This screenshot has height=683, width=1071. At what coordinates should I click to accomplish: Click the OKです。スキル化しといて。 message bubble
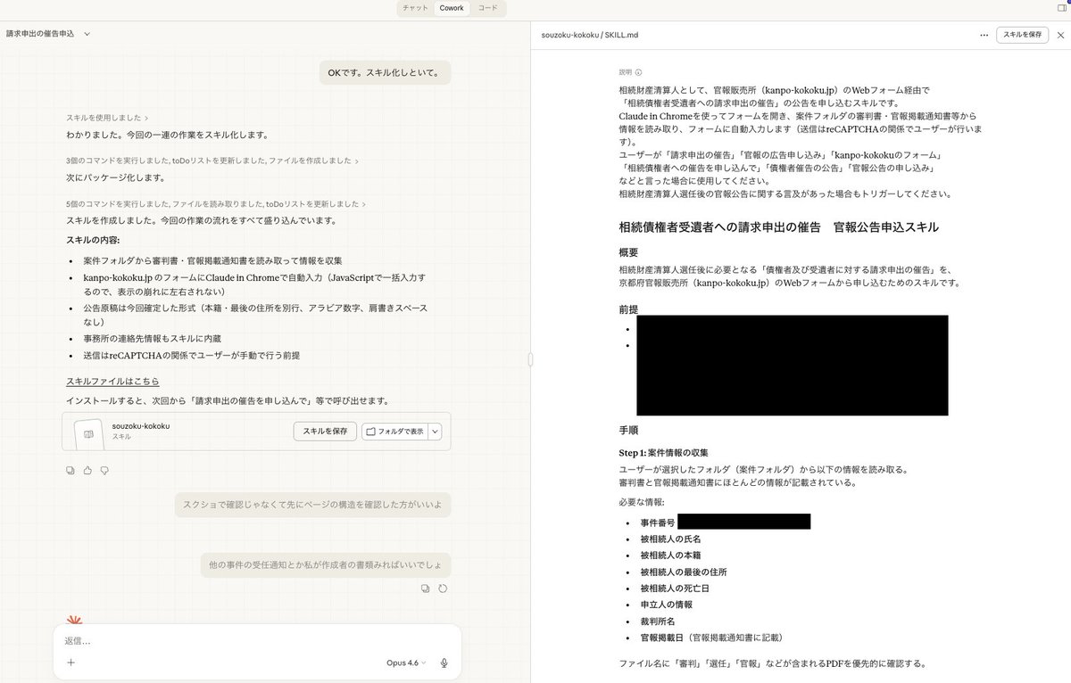click(x=385, y=72)
